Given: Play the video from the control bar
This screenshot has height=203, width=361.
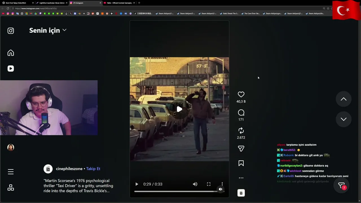Looking at the screenshot, I should 137,184.
